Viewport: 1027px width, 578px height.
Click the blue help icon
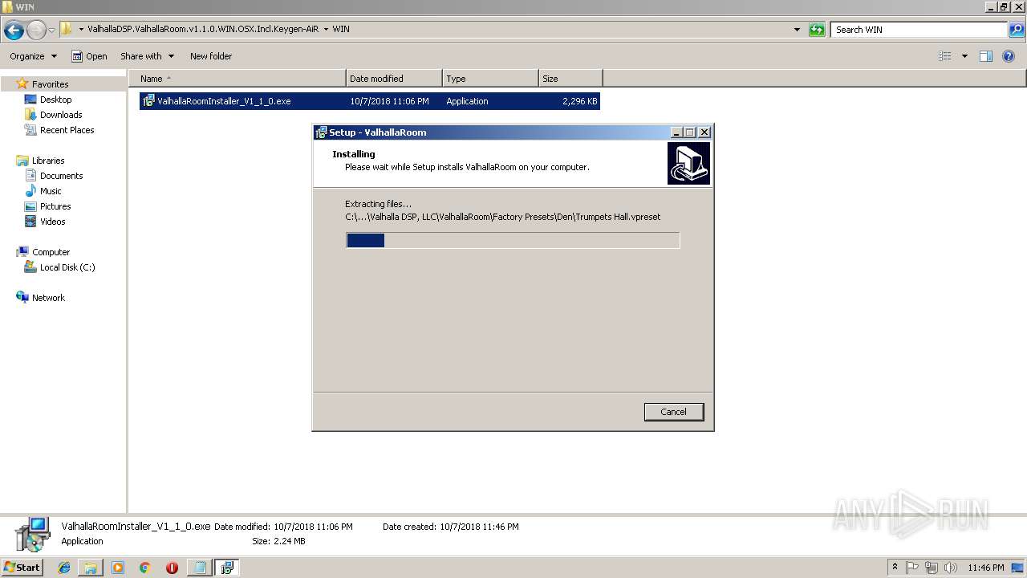(1009, 56)
